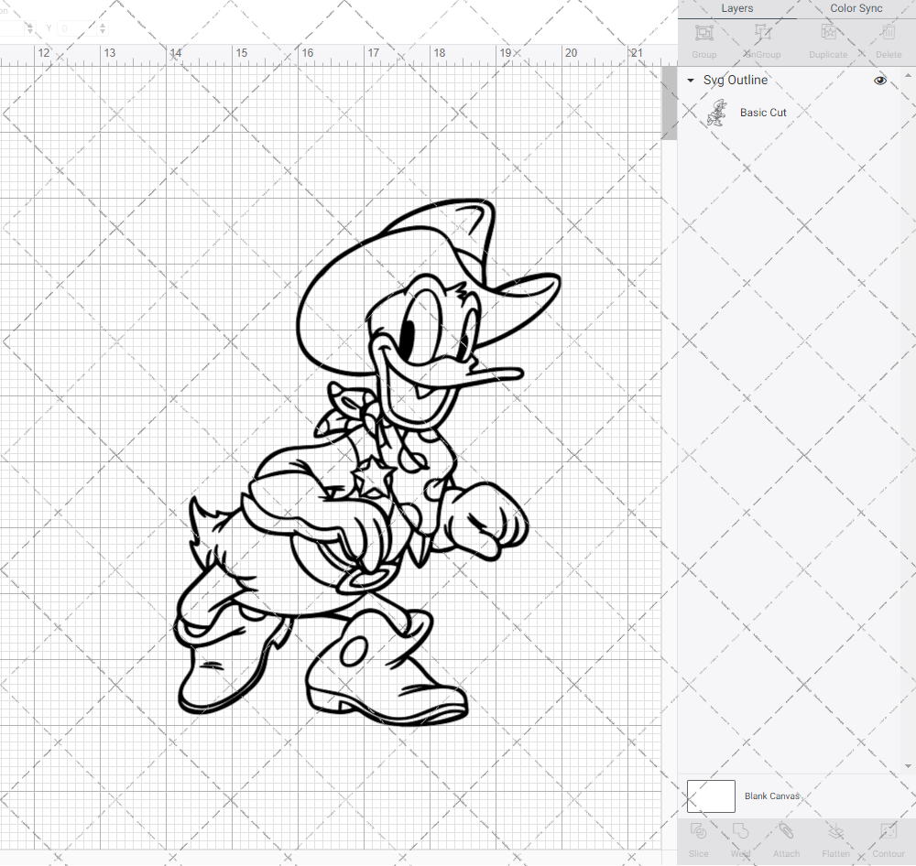Click the layers panel scroll down arrow
The height and width of the screenshot is (866, 916).
point(907,766)
